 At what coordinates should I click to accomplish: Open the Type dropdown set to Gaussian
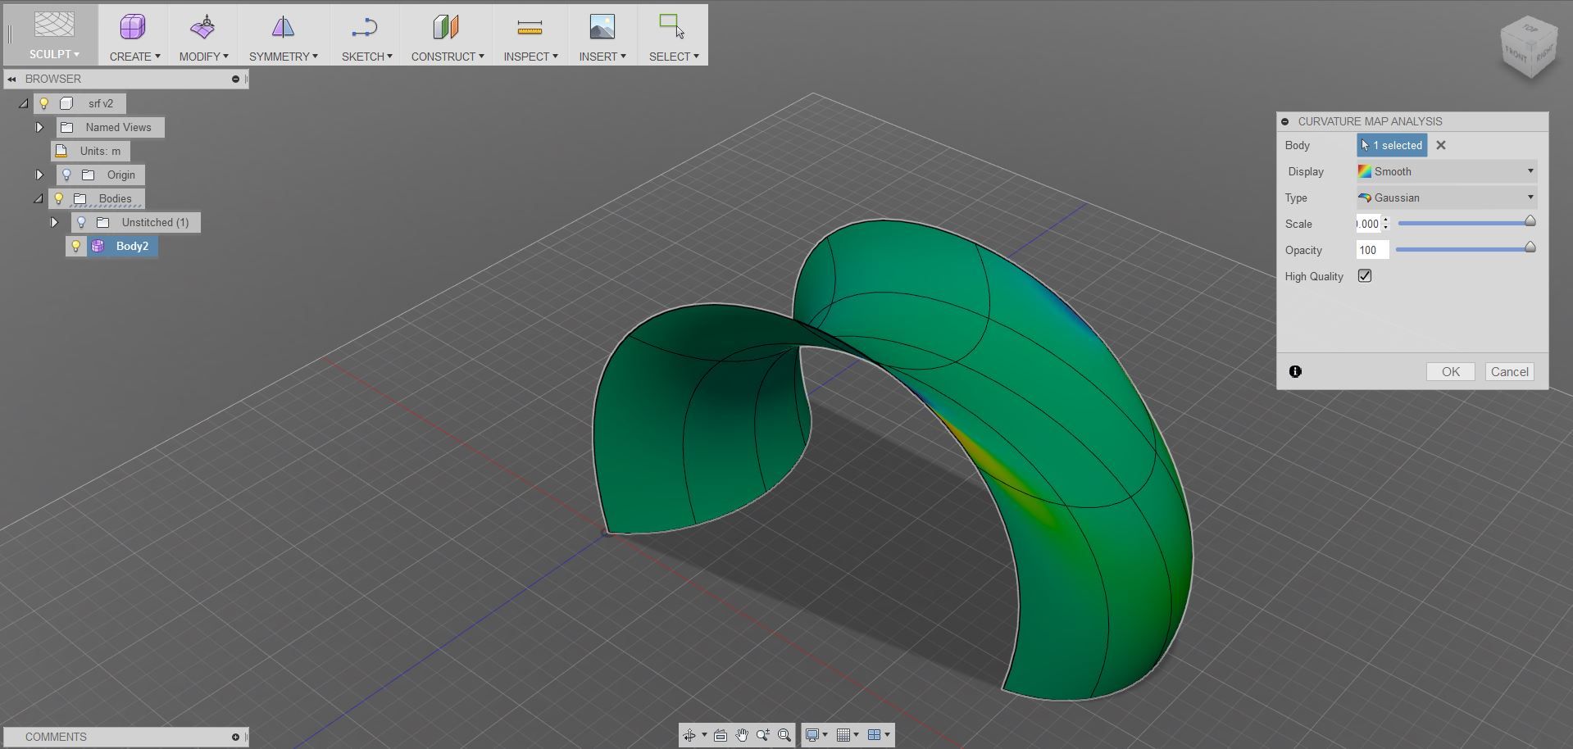point(1447,197)
